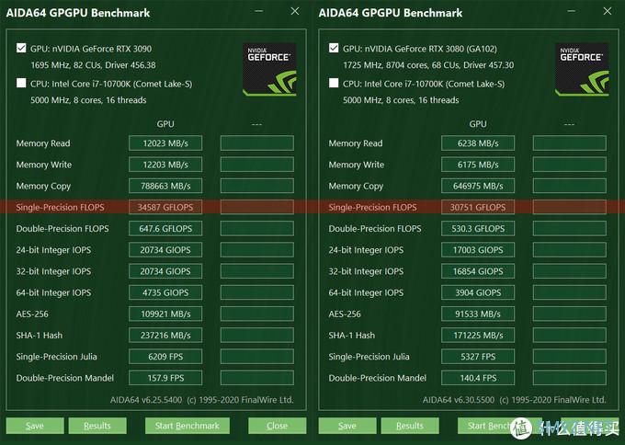Select Single-Precision FLOPS label in left window
625x445 pixels.
[x=60, y=207]
